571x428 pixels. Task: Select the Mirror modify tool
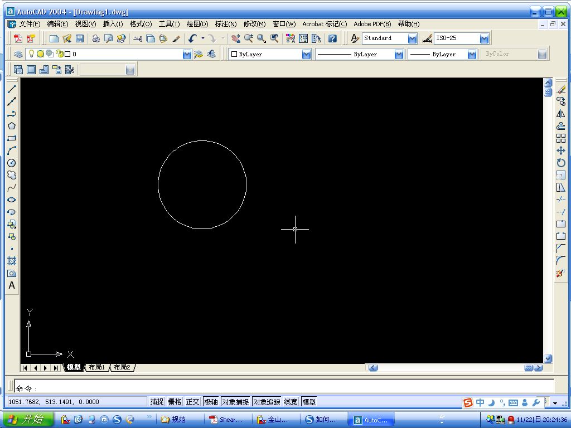pyautogui.click(x=561, y=114)
